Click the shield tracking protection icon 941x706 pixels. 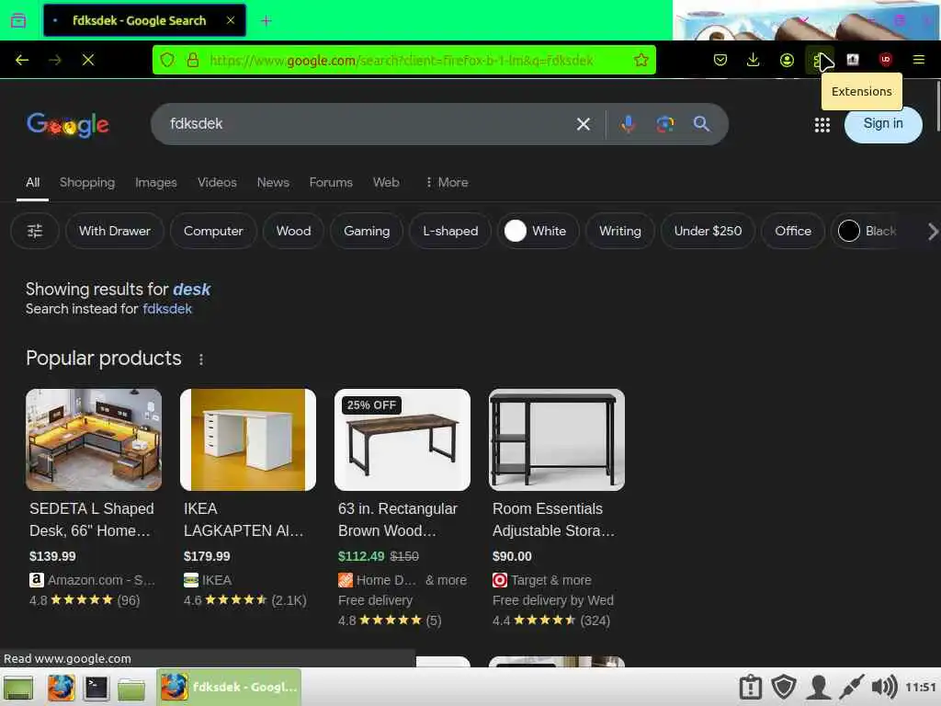(167, 60)
